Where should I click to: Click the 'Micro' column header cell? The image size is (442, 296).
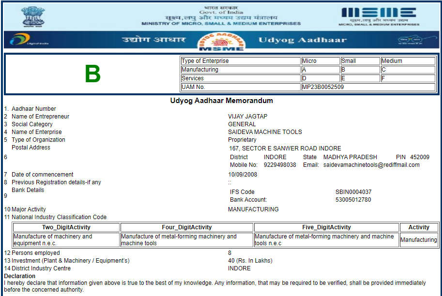[320, 61]
